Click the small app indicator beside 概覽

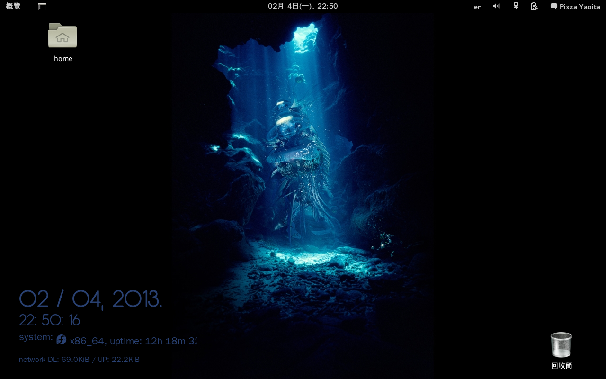pos(42,6)
